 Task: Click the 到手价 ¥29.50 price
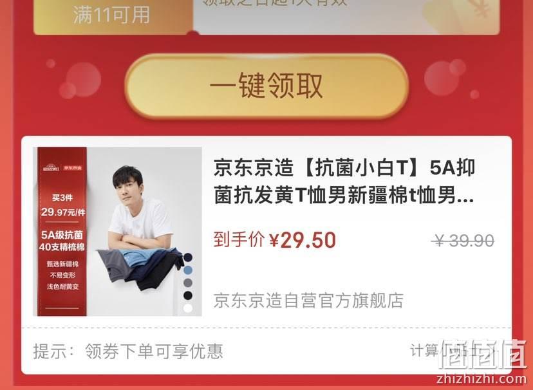point(275,240)
